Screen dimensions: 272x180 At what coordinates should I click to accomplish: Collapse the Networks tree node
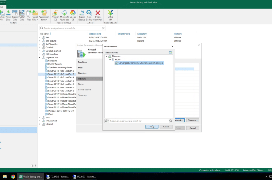107,56
